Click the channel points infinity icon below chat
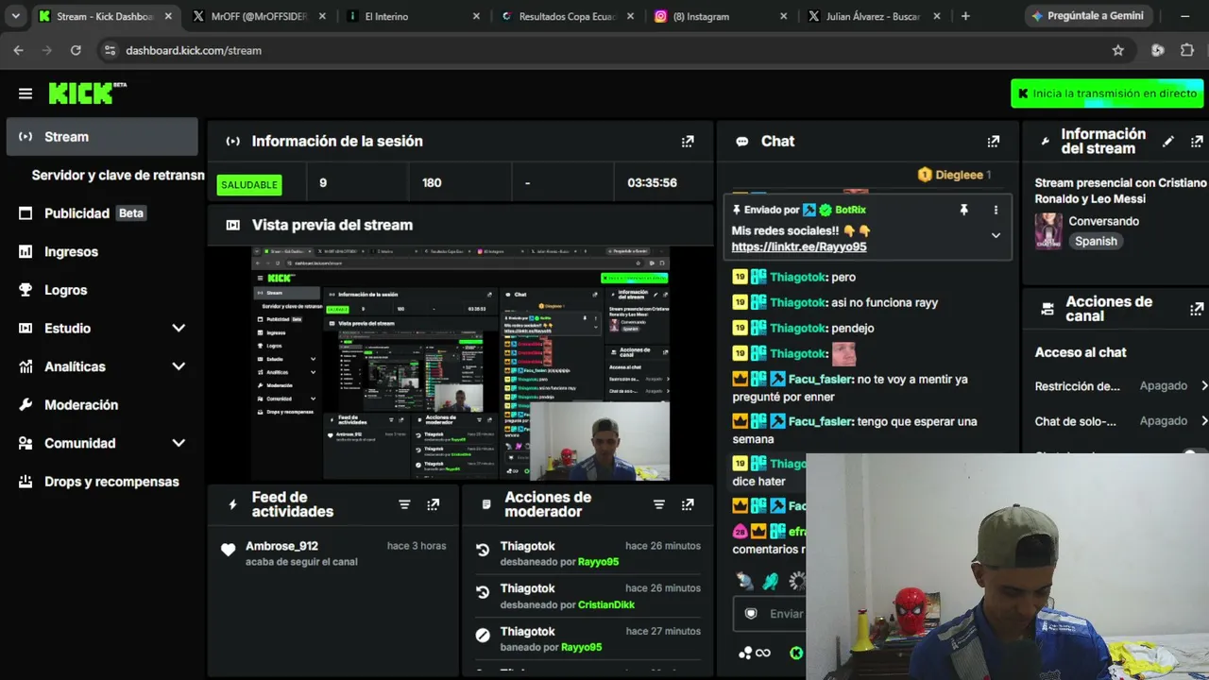 (x=755, y=653)
